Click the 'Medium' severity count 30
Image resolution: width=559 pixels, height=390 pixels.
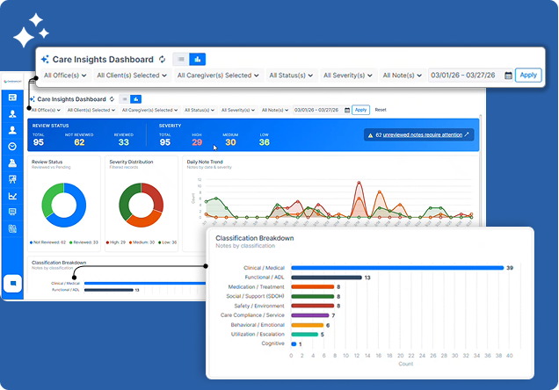[x=230, y=142]
